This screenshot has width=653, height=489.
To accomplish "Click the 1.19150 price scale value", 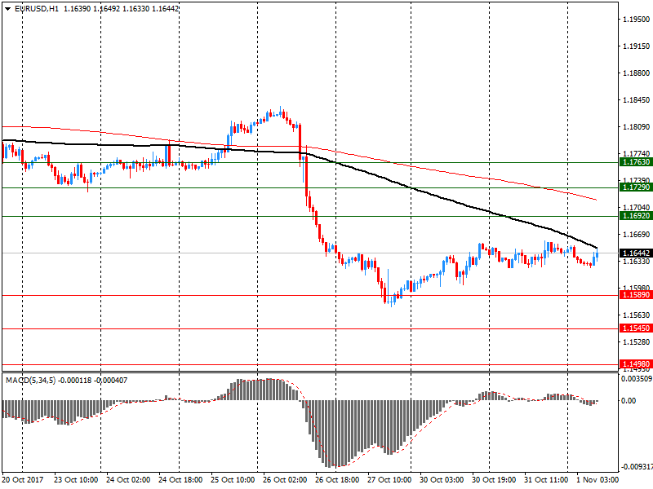I will coord(636,46).
